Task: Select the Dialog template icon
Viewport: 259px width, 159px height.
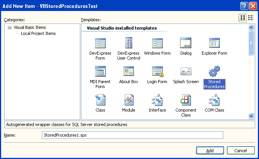Action: coord(186,43)
